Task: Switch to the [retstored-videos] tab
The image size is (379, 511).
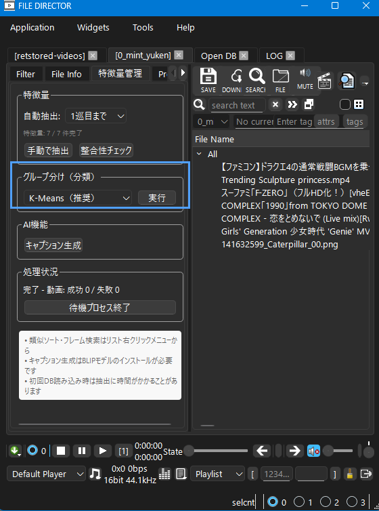Action: [x=49, y=56]
